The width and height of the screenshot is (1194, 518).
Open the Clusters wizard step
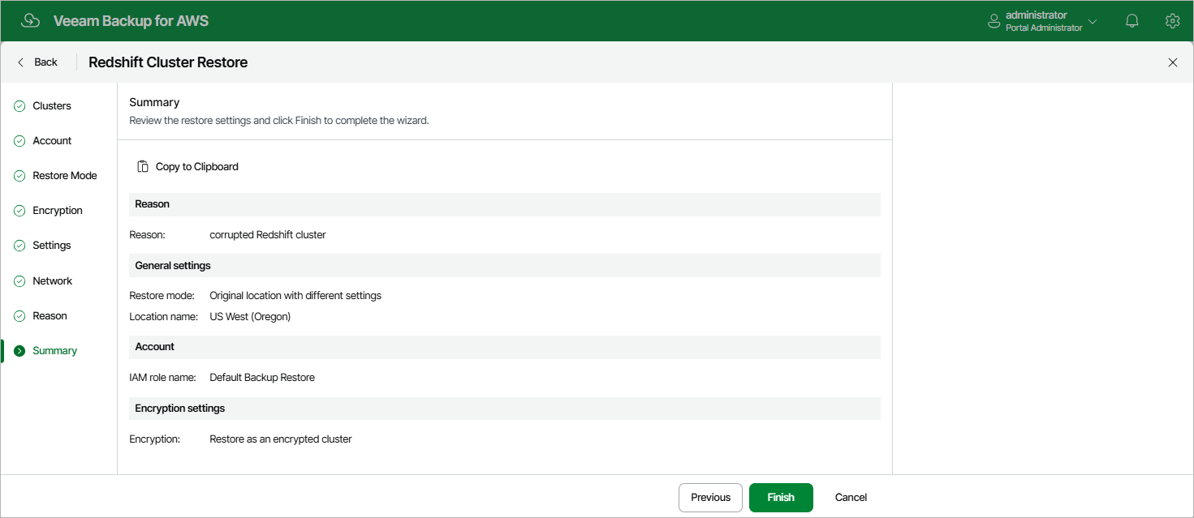pyautogui.click(x=52, y=106)
